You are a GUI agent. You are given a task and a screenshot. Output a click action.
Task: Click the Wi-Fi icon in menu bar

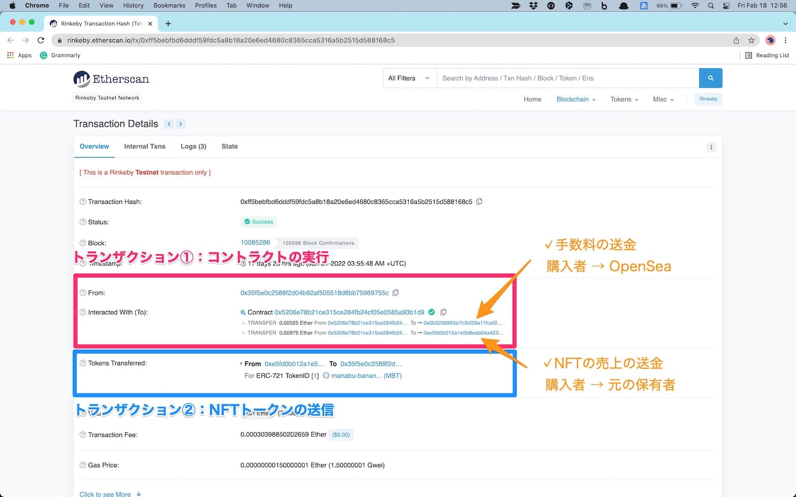695,5
